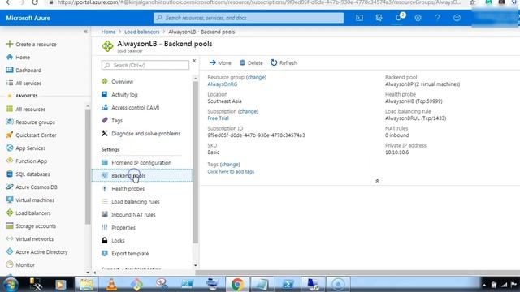520x292 pixels.
Task: Open Dashboard in left sidebar
Action: 24,70
